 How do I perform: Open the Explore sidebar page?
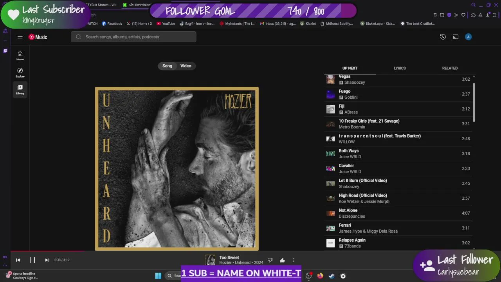coord(20,73)
